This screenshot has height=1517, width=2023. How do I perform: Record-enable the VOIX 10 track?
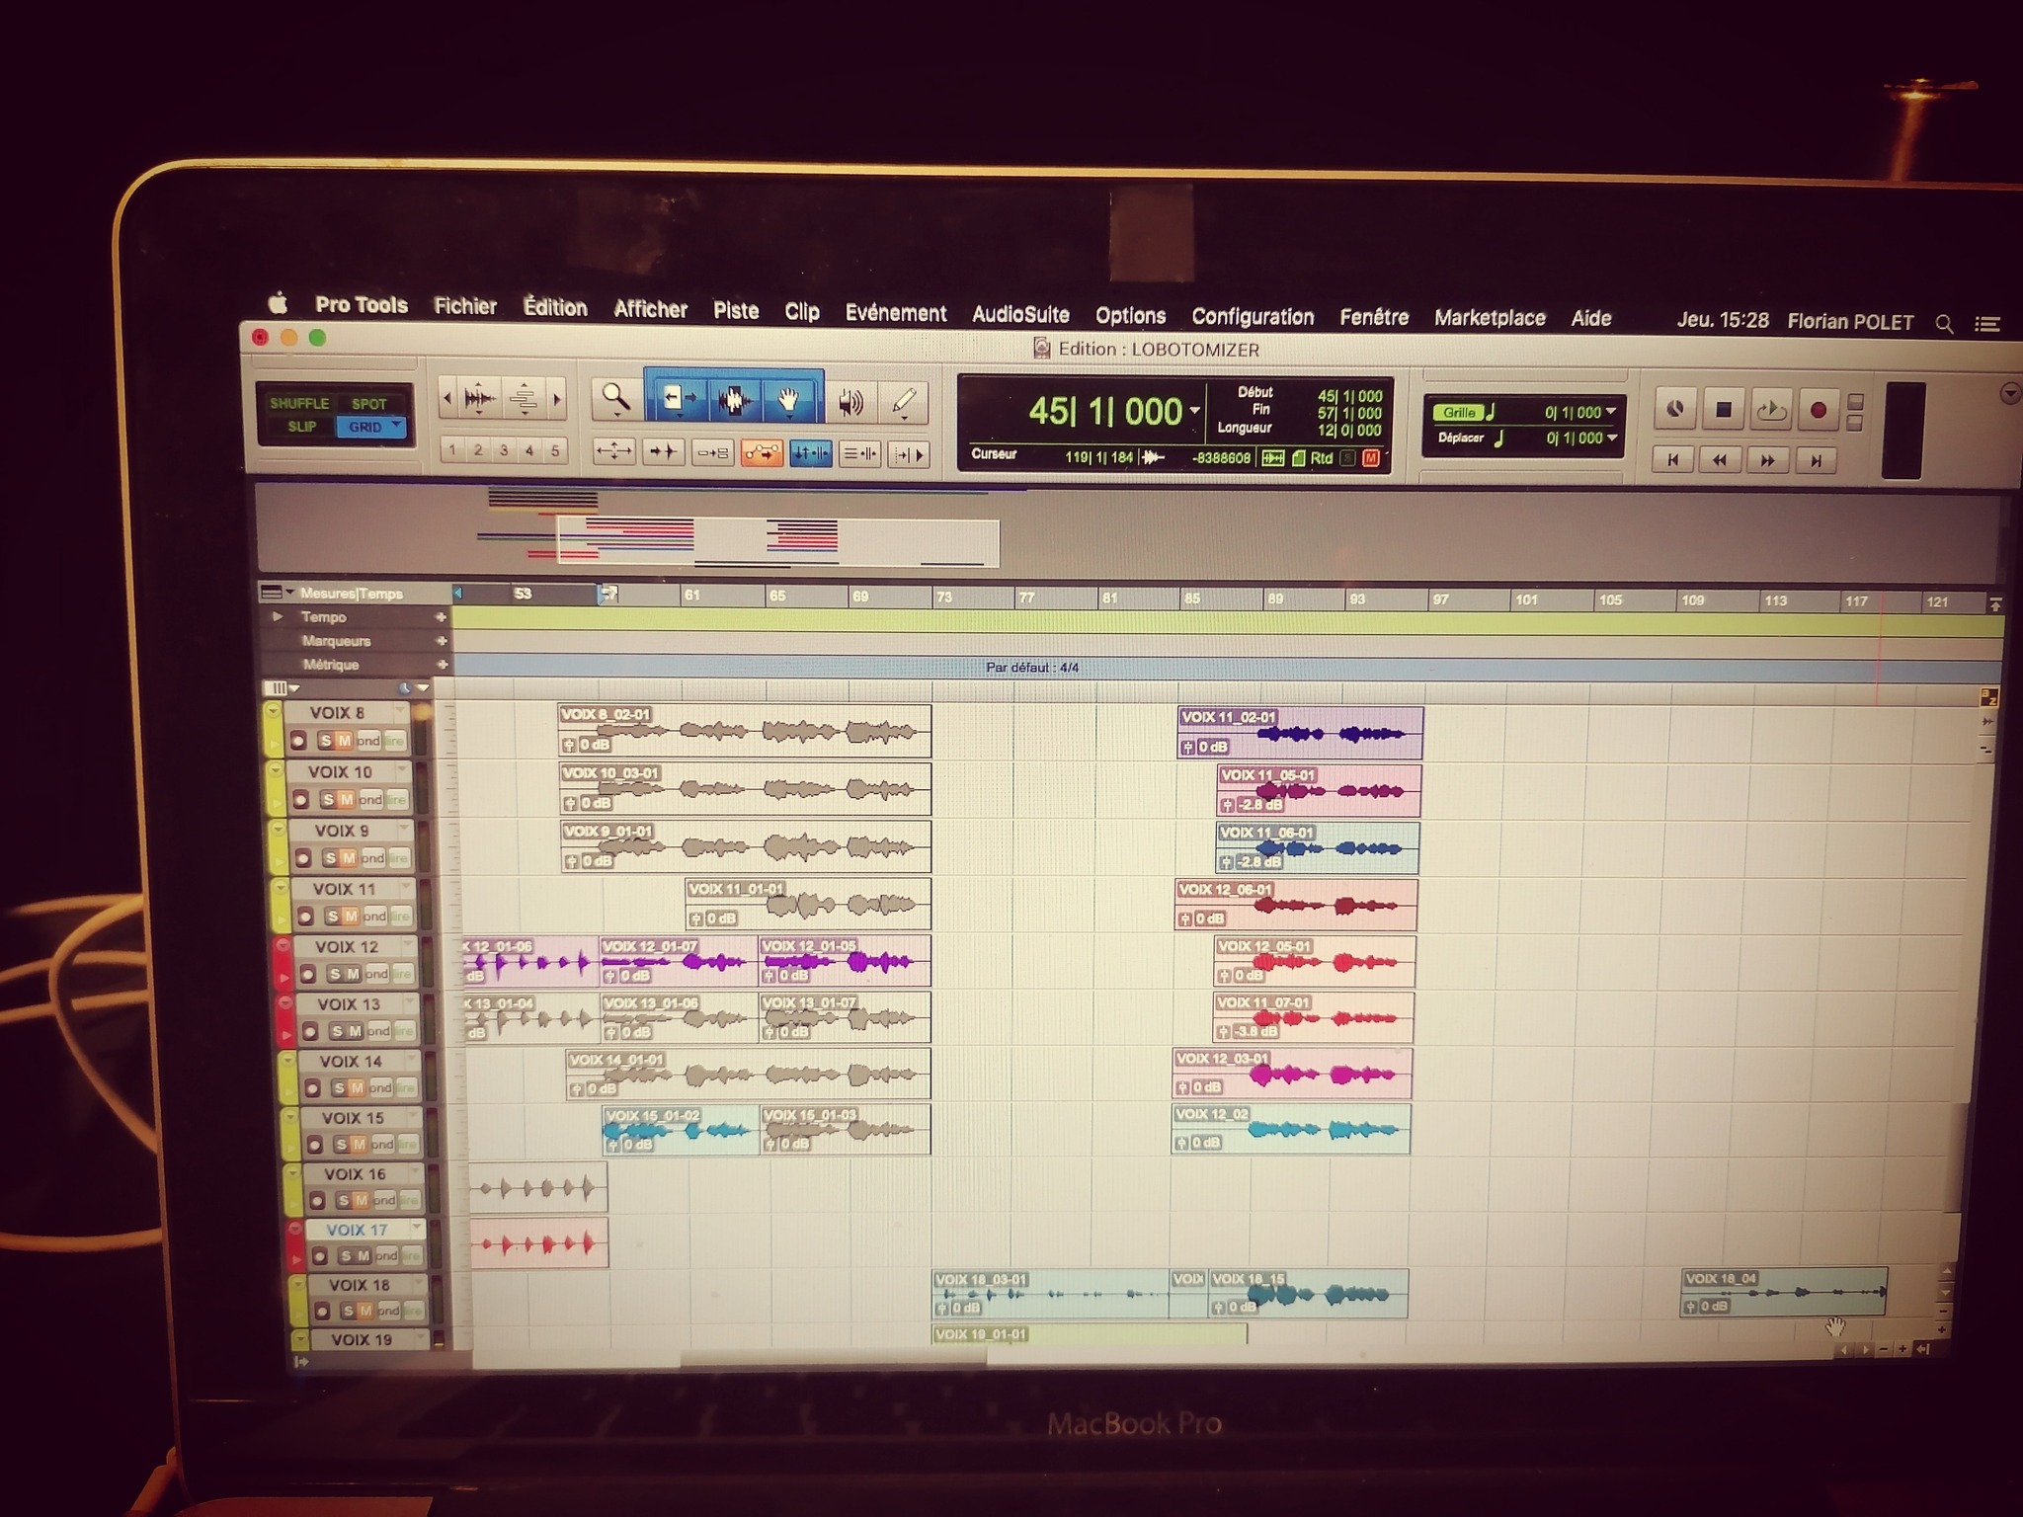coord(300,800)
